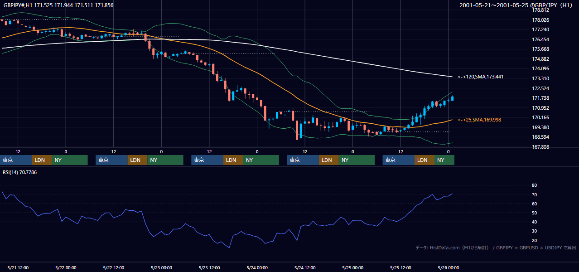Image resolution: width=579 pixels, height=272 pixels.
Task: Click the 174.096 price axis label
Action: click(x=540, y=68)
